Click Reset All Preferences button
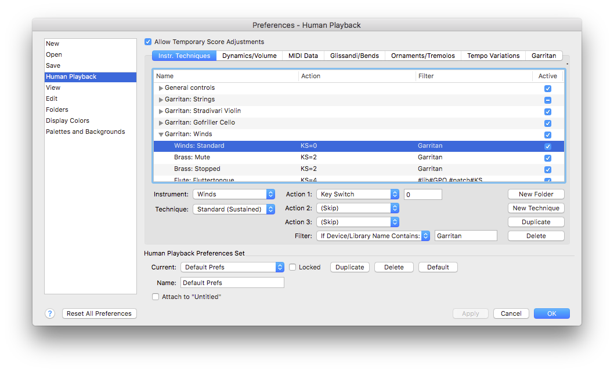Screen dimensions: 614x372 tap(99, 313)
